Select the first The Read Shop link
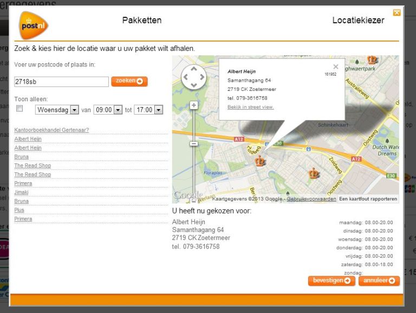This screenshot has height=313, width=416. [32, 165]
